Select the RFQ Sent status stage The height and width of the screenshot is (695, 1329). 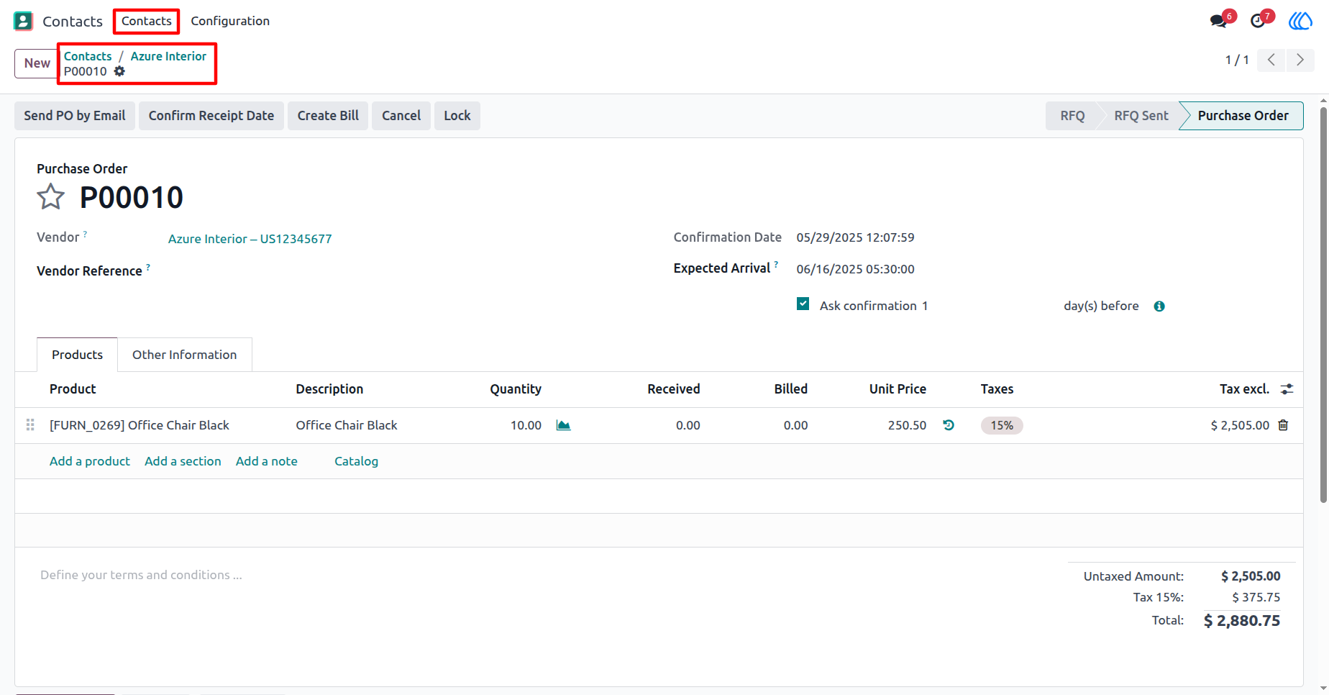tap(1141, 116)
